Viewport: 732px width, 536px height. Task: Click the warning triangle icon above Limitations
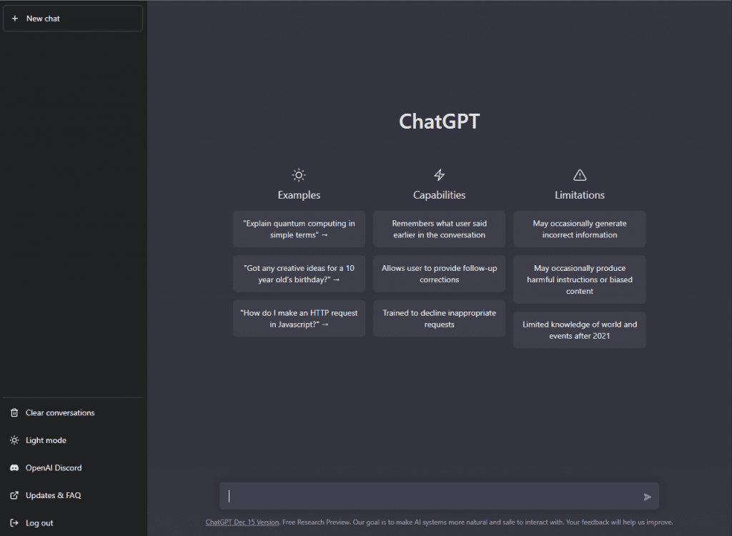(580, 175)
